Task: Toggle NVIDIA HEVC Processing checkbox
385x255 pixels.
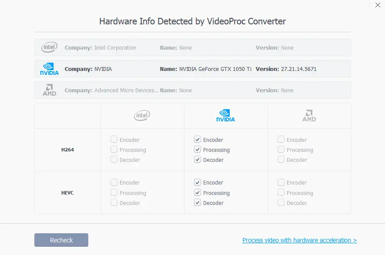Action: tap(198, 192)
